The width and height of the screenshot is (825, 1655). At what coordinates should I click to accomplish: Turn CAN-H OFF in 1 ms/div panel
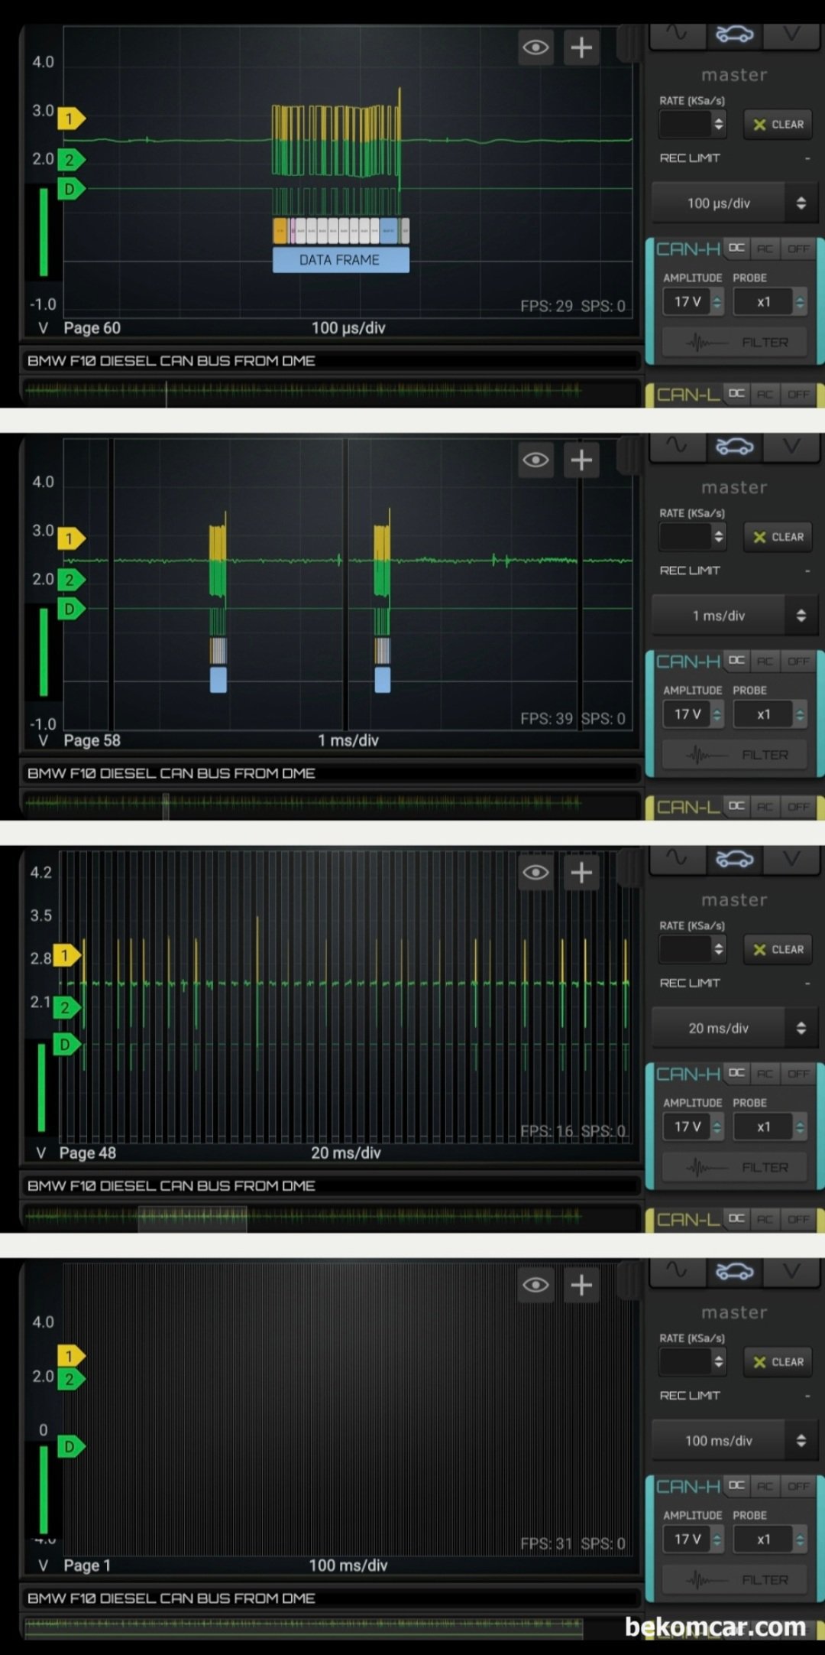click(x=798, y=661)
